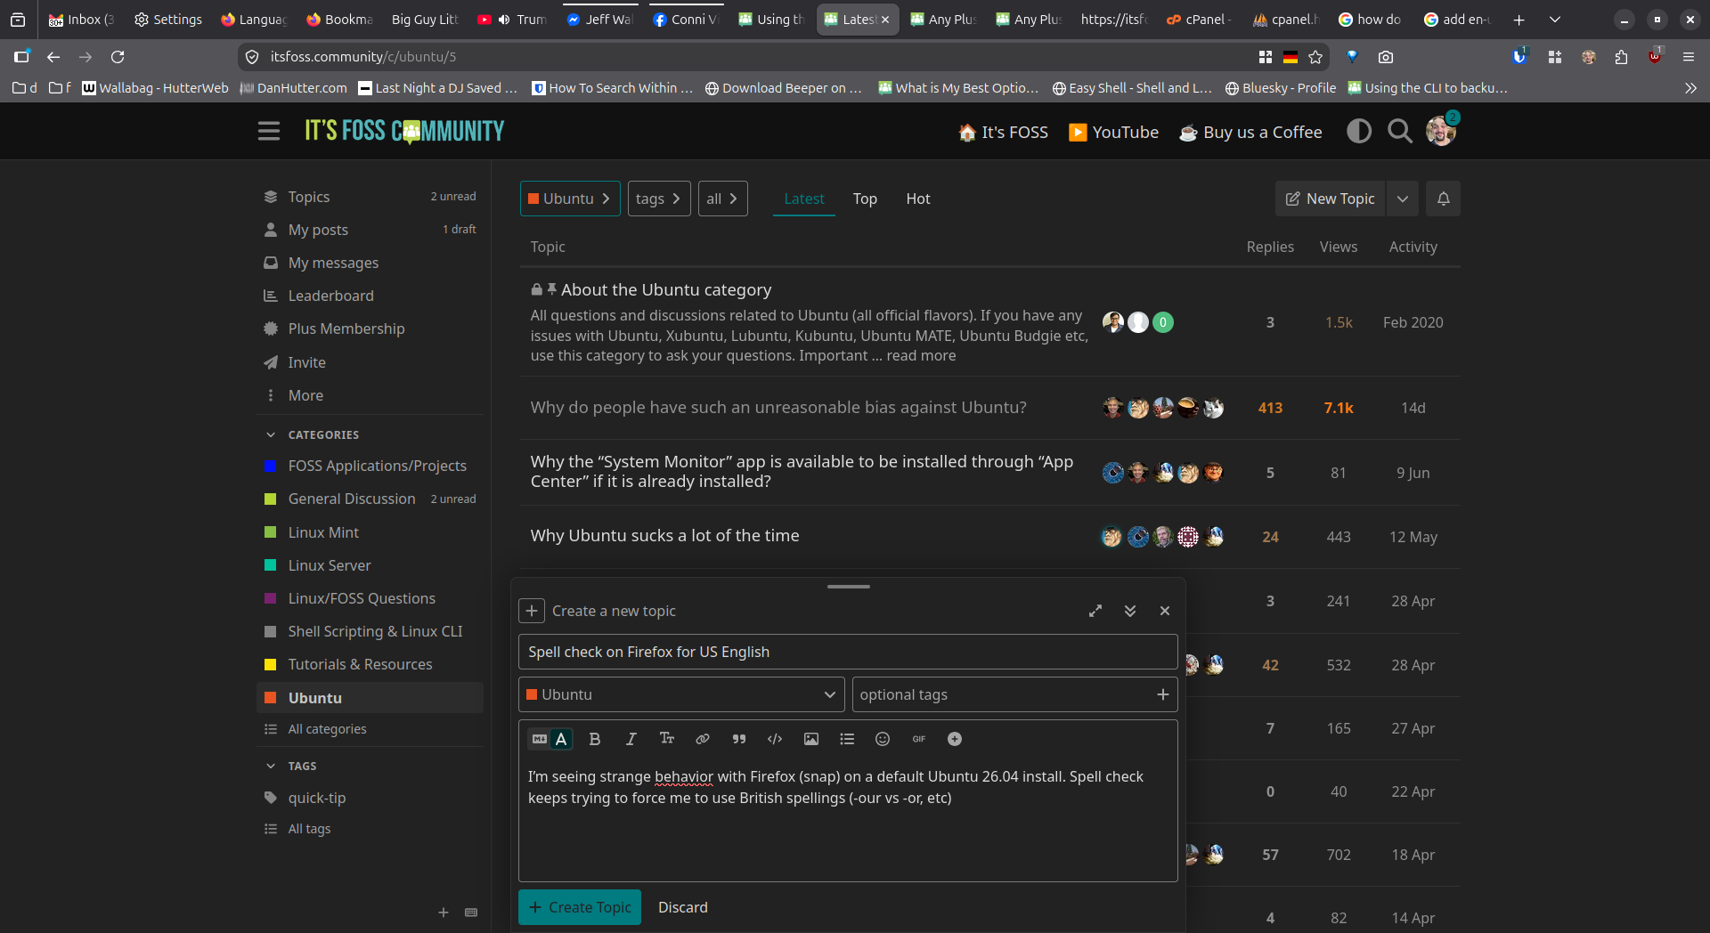Switch to the Hot tab
The image size is (1710, 933).
(x=918, y=199)
